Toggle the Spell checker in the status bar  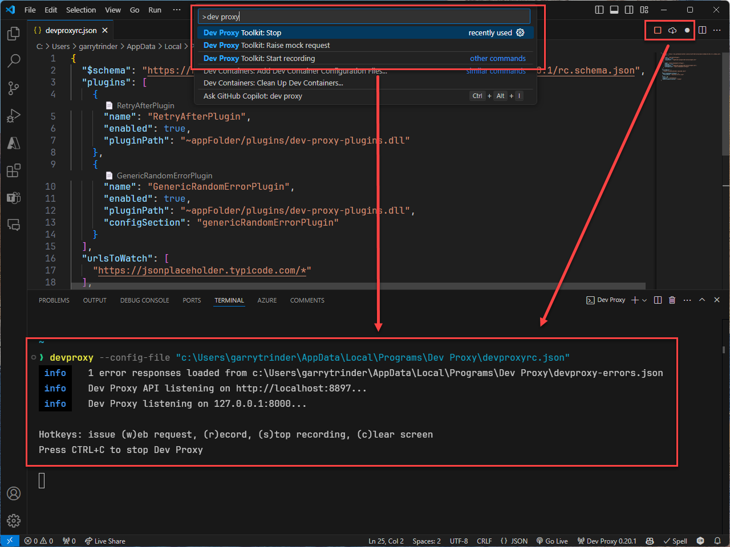tap(675, 541)
